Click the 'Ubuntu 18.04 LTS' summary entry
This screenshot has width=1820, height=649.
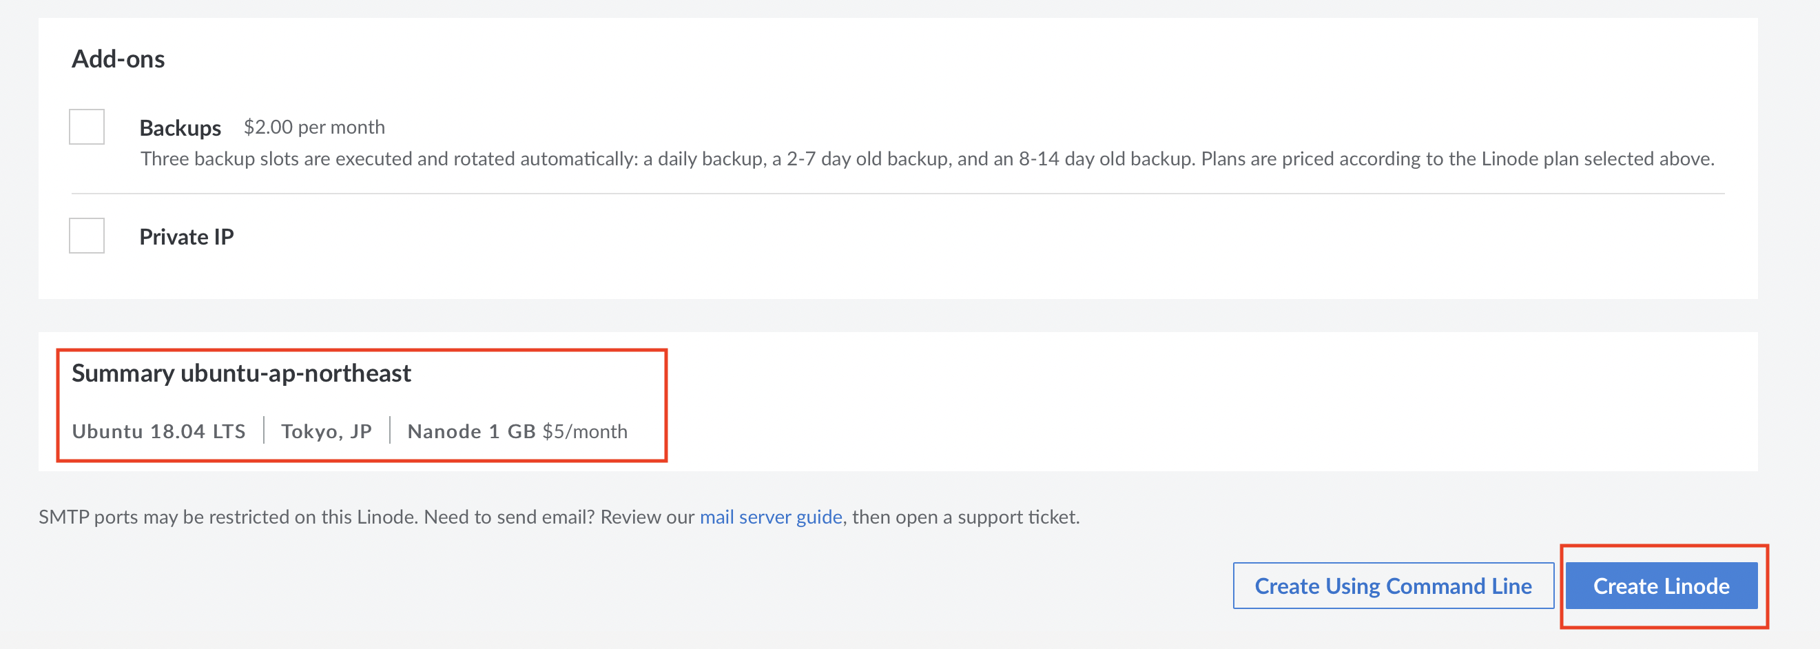click(159, 431)
